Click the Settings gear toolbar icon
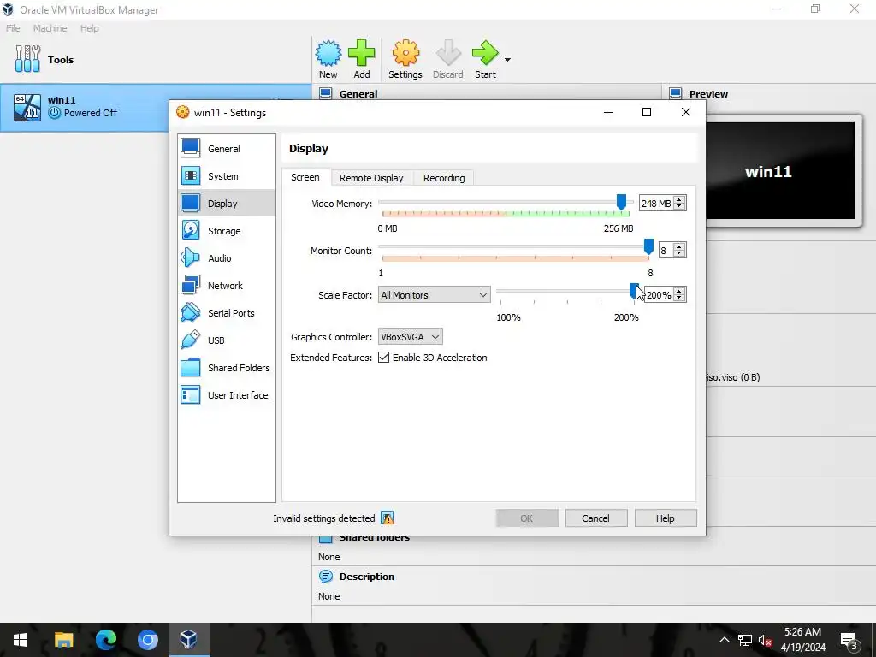Image resolution: width=876 pixels, height=657 pixels. pyautogui.click(x=405, y=53)
